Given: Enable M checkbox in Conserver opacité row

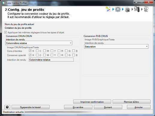Looking at the screenshot, I should click(x=45, y=55).
